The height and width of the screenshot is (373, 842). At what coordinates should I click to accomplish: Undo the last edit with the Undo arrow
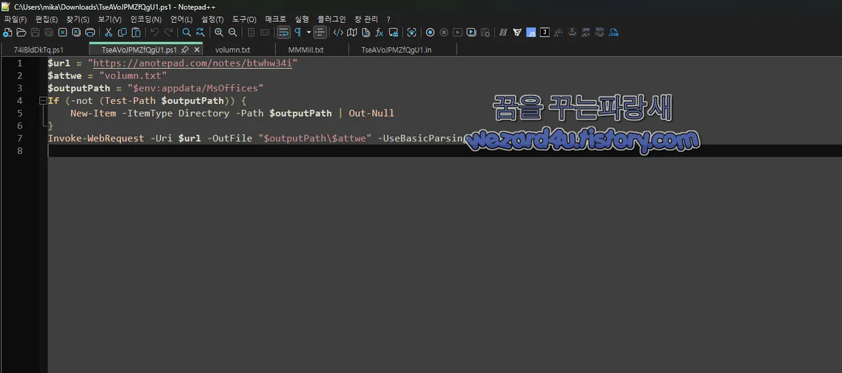point(155,32)
